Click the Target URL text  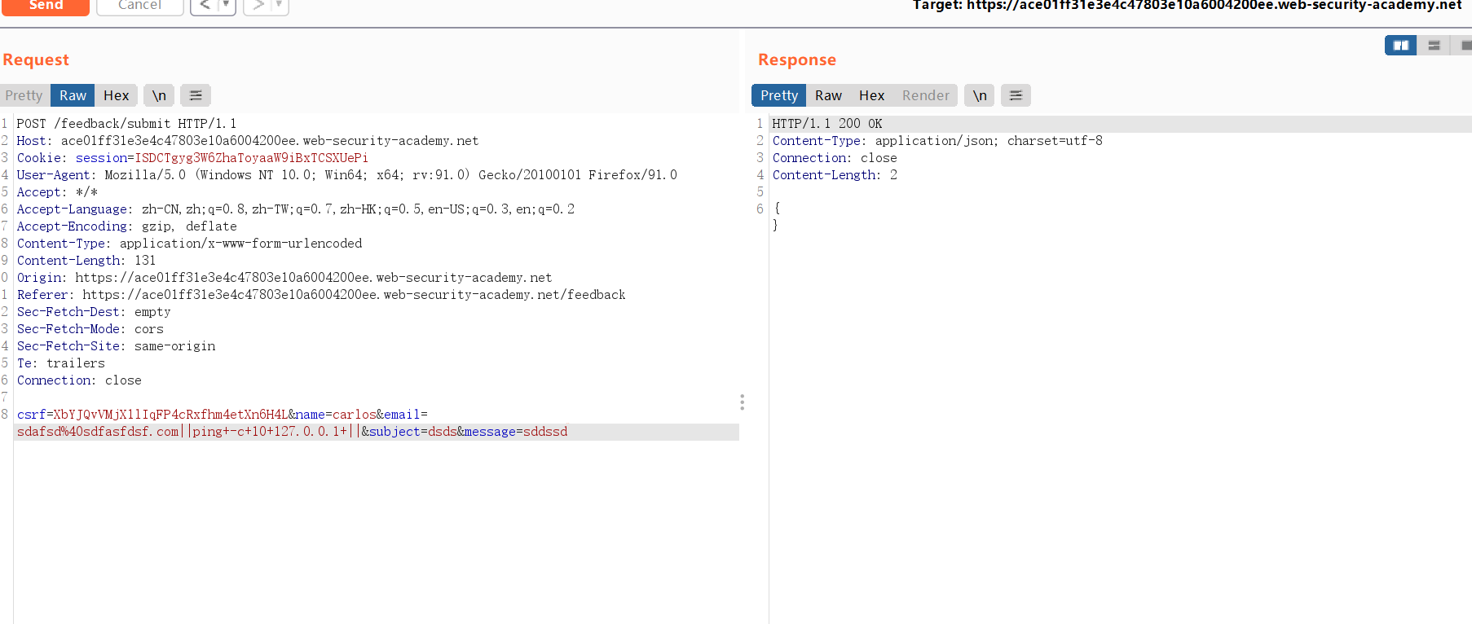coord(1187,6)
